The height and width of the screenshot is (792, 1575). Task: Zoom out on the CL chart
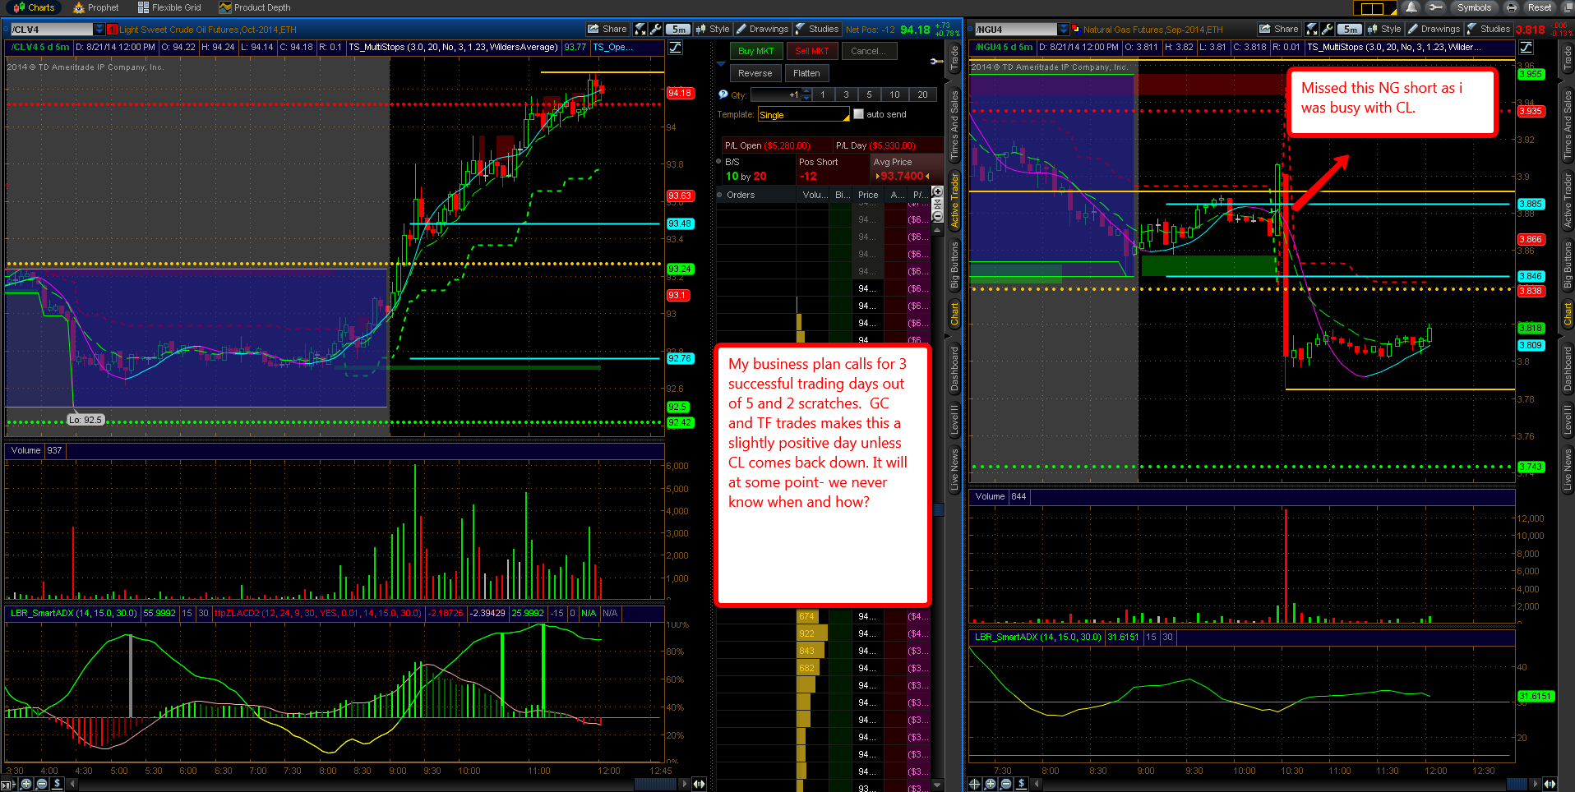click(x=41, y=784)
